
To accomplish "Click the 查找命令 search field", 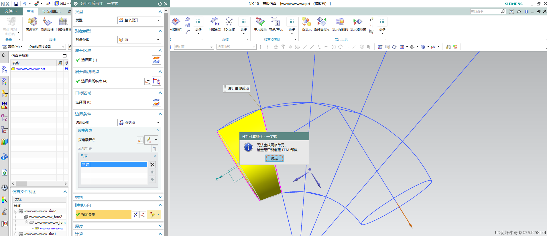I will pyautogui.click(x=485, y=11).
